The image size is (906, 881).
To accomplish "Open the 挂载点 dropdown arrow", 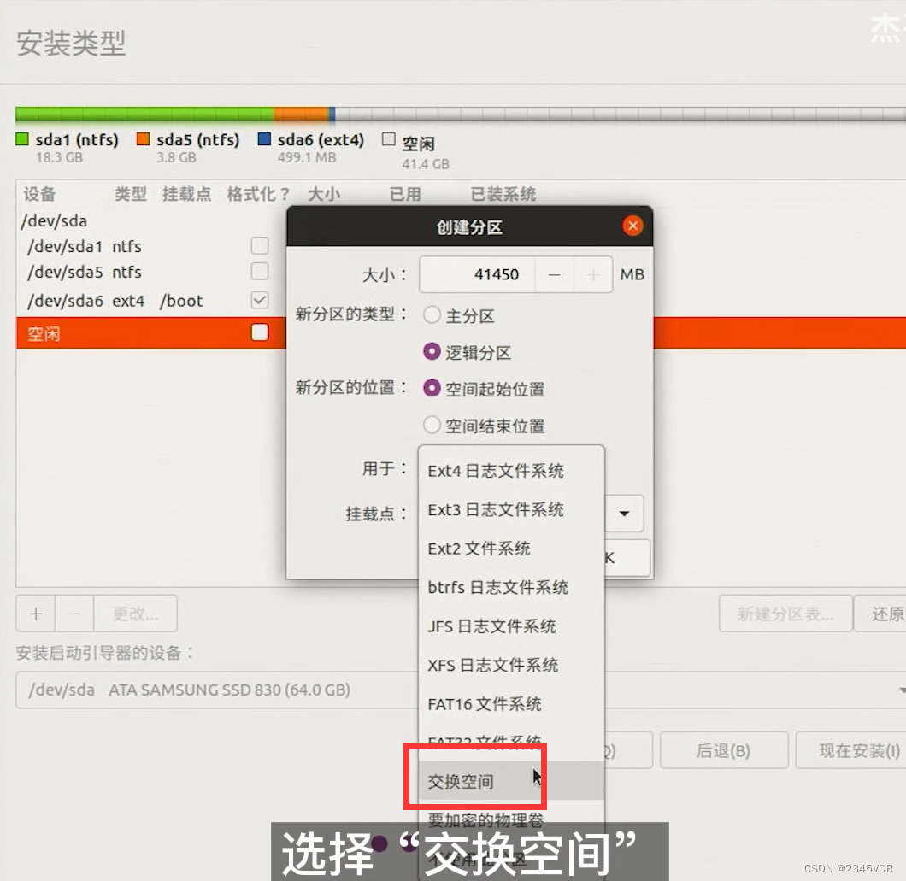I will pyautogui.click(x=624, y=513).
